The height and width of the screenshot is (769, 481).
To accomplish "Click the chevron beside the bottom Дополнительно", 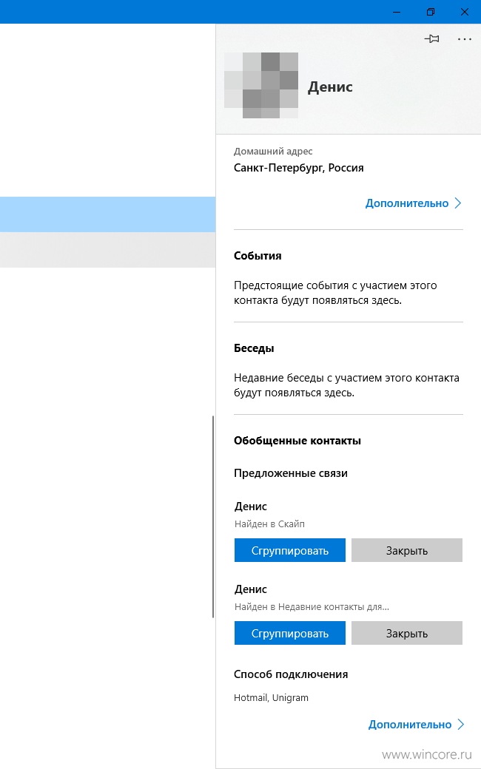I will click(x=461, y=725).
